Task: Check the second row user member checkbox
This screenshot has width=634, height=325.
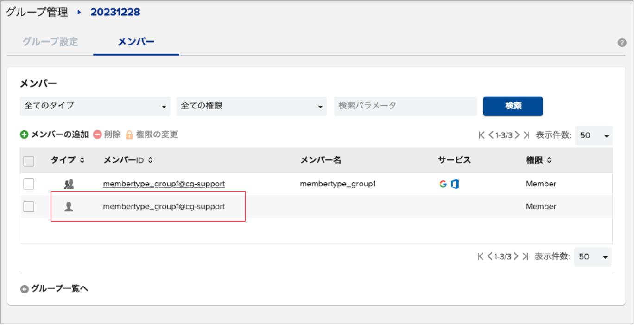Action: [x=29, y=206]
